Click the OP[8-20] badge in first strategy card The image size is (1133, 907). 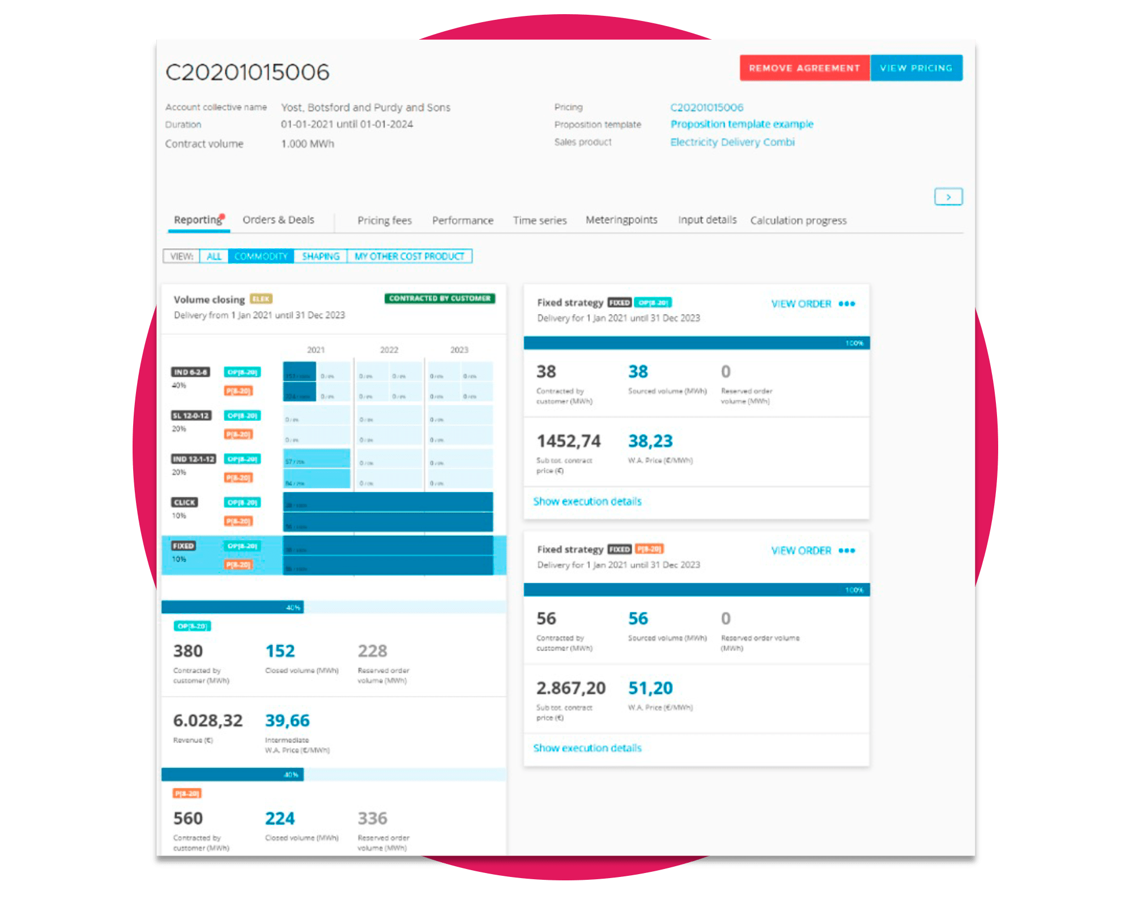click(x=653, y=303)
